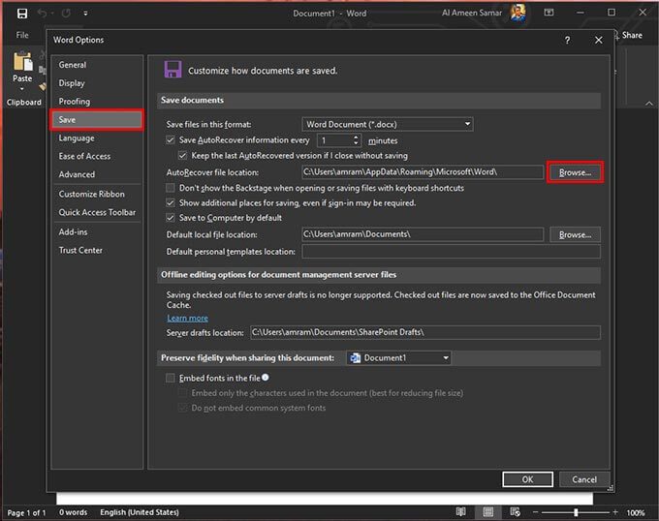Click Cancel in Word Options dialog
The width and height of the screenshot is (659, 521).
coord(584,479)
